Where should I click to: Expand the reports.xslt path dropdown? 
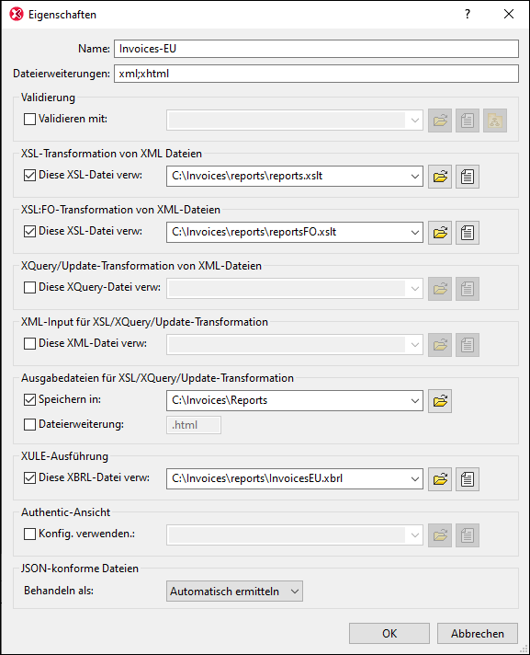(415, 177)
